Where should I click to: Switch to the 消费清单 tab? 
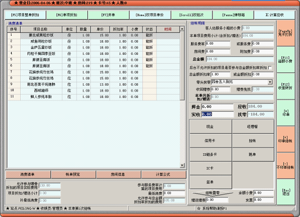[28, 174]
